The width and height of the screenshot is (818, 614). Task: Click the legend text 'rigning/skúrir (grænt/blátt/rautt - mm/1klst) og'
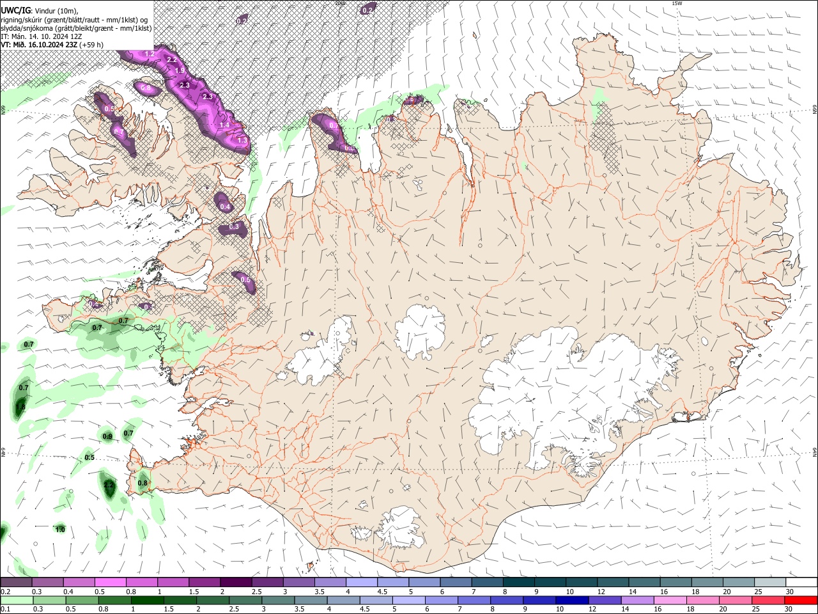pos(74,20)
